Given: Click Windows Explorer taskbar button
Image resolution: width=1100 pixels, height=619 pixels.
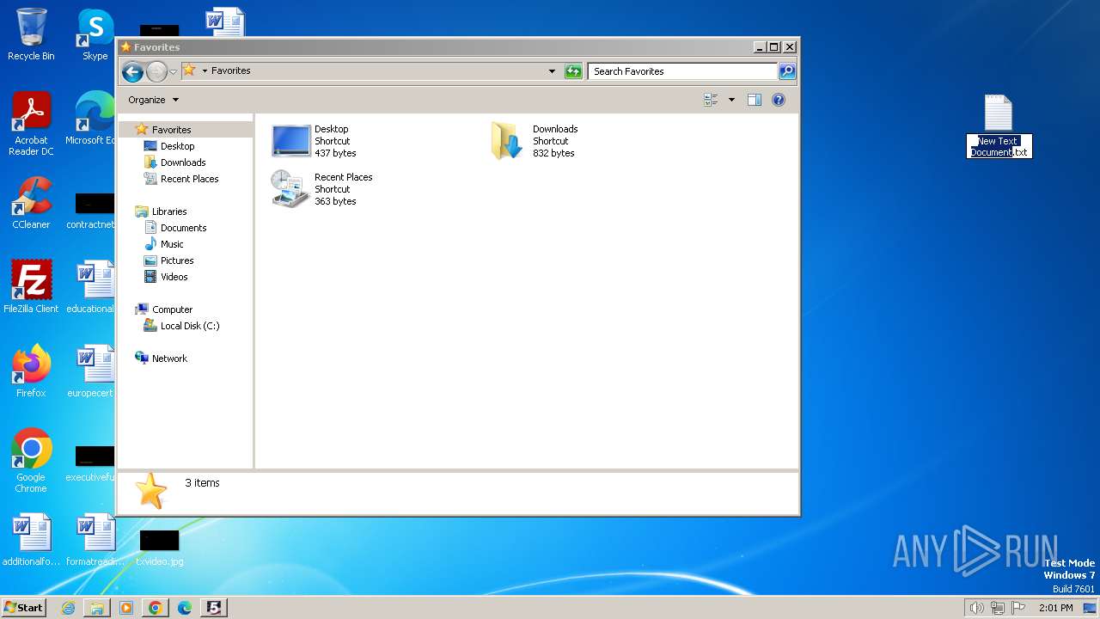Looking at the screenshot, I should coord(97,608).
